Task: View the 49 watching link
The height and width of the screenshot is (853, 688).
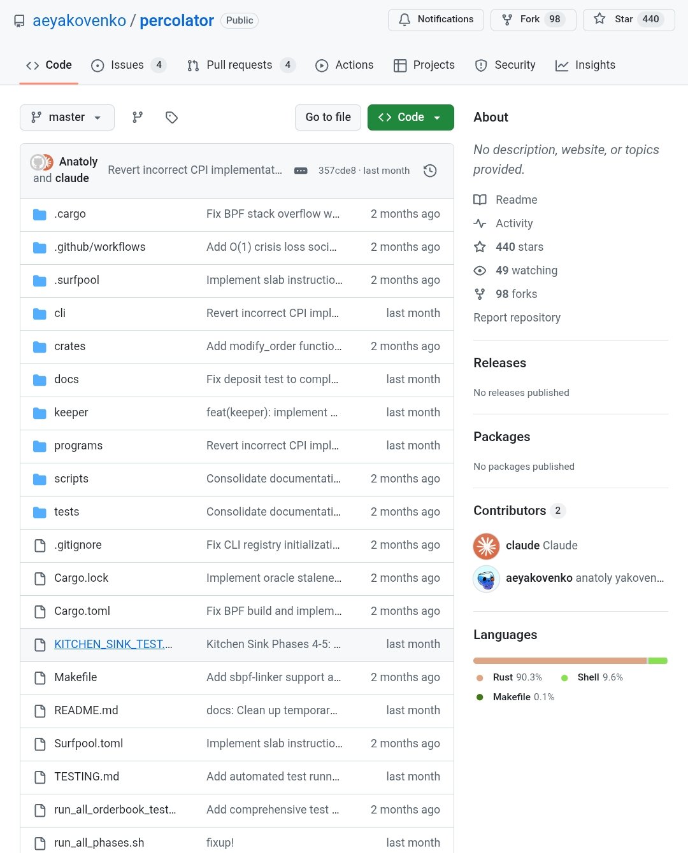Action: click(526, 271)
